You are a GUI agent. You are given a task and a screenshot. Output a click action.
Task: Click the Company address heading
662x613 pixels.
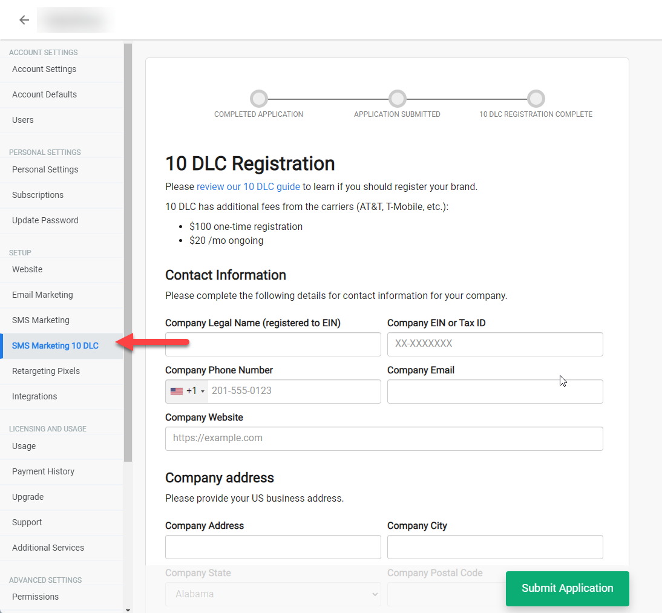pos(220,477)
